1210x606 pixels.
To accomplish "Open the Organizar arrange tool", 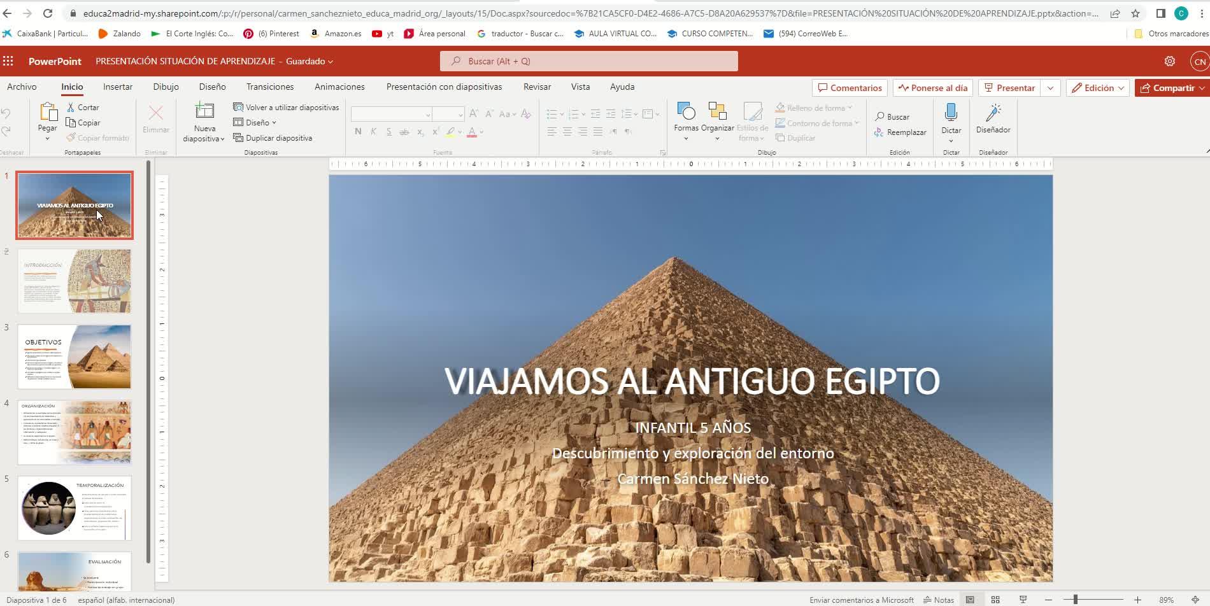I will (x=717, y=113).
